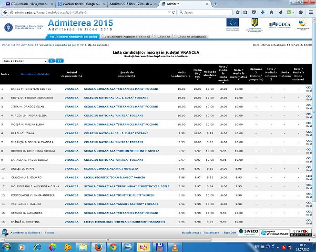Open Titularizare footer link
This screenshot has width=316, height=252.
[211, 233]
